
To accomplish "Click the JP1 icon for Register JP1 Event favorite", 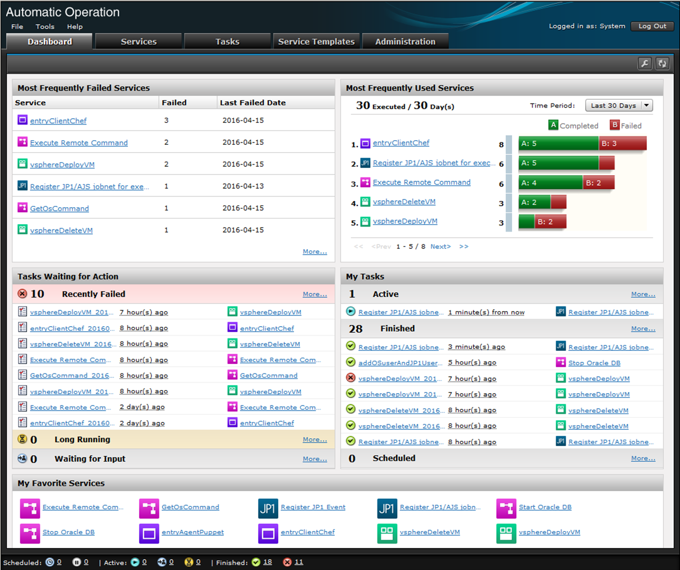I will point(268,508).
